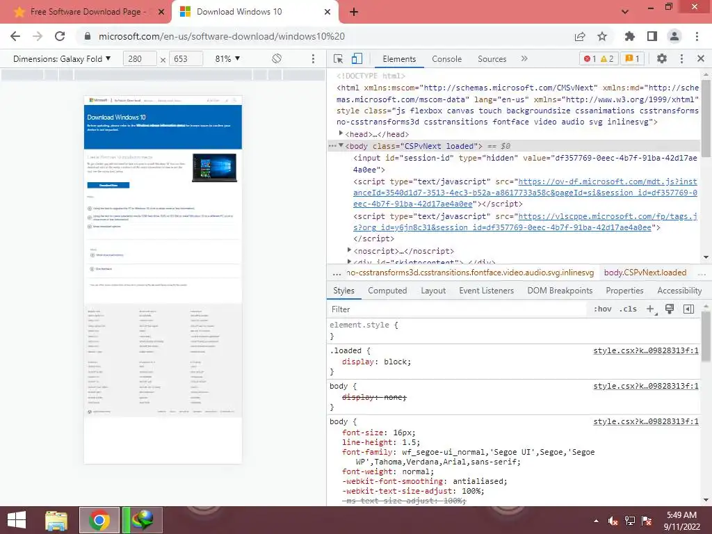This screenshot has width=712, height=534.
Task: Click the height field showing 653
Action: pos(185,58)
